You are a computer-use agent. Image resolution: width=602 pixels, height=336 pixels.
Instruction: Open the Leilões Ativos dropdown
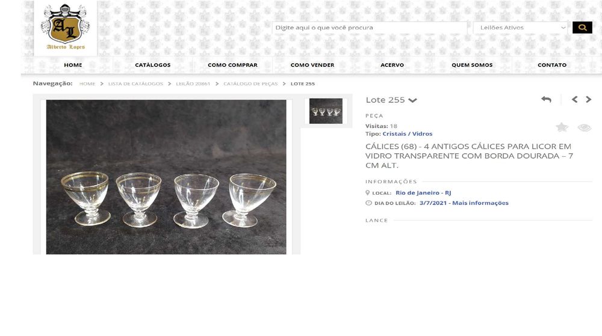point(521,28)
